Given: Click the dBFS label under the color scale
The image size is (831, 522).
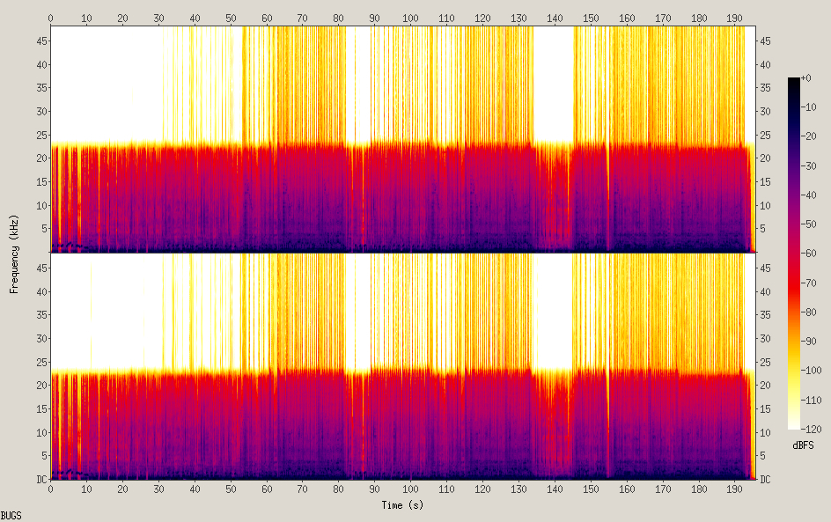Looking at the screenshot, I should (803, 445).
